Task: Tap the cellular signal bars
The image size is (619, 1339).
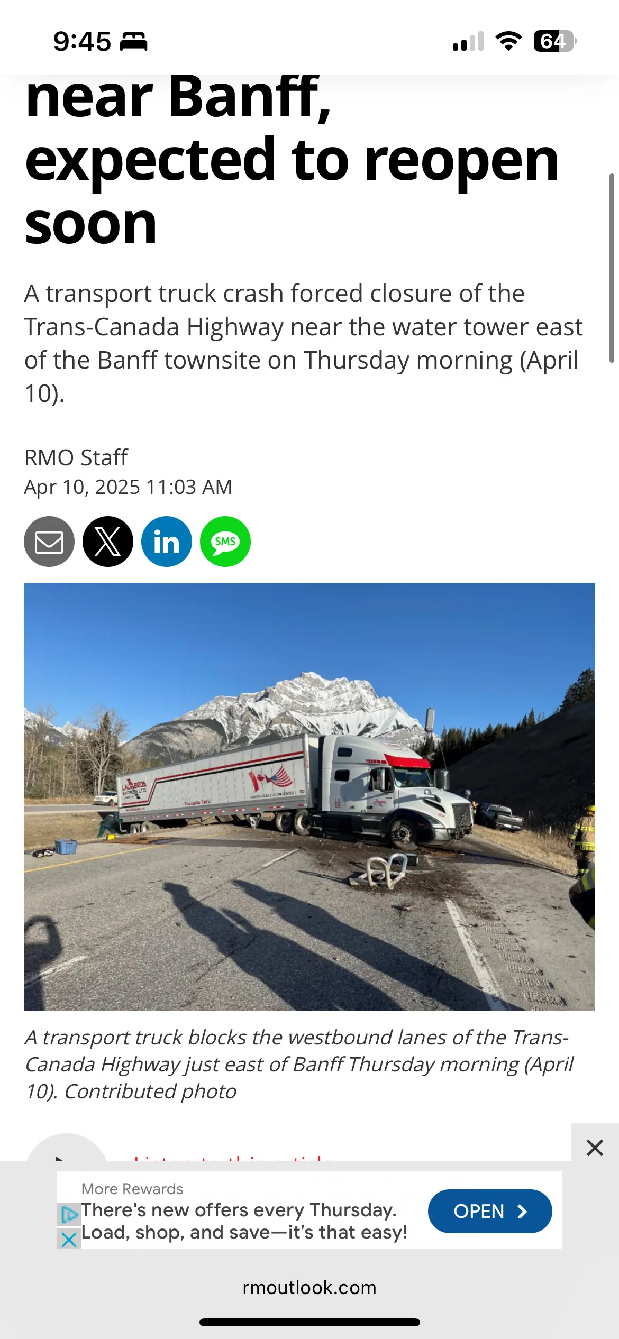Action: 468,41
